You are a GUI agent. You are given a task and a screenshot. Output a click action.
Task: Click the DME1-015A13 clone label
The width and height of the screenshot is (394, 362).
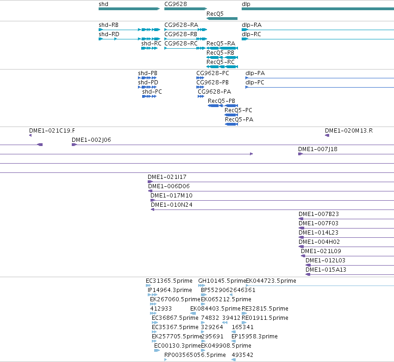pos(326,270)
